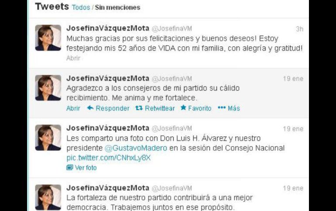Click the Más three-dots icon

(222, 107)
